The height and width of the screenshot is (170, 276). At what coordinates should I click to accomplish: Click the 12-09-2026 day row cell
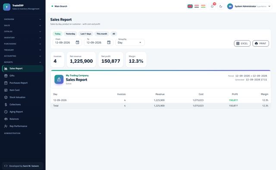click(60, 100)
